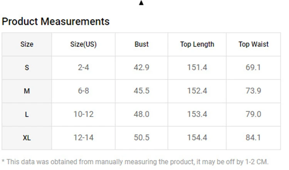Click the Bust column header

(x=141, y=44)
